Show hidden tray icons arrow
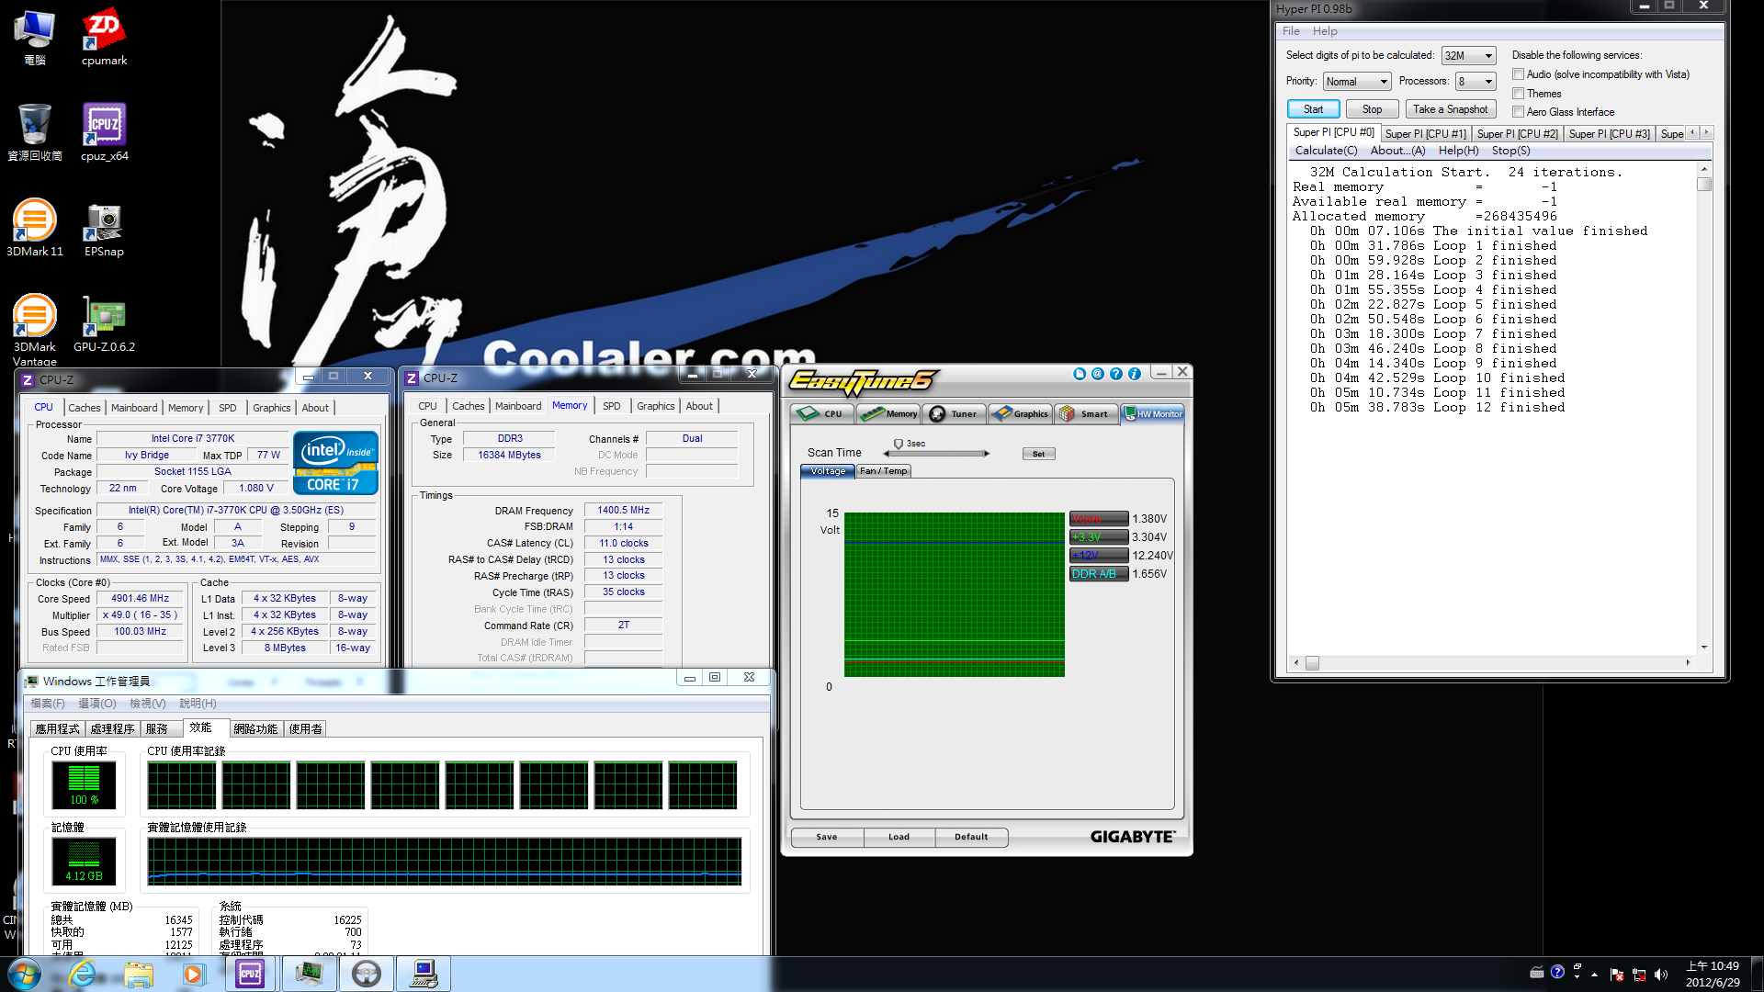1764x992 pixels. 1594,975
